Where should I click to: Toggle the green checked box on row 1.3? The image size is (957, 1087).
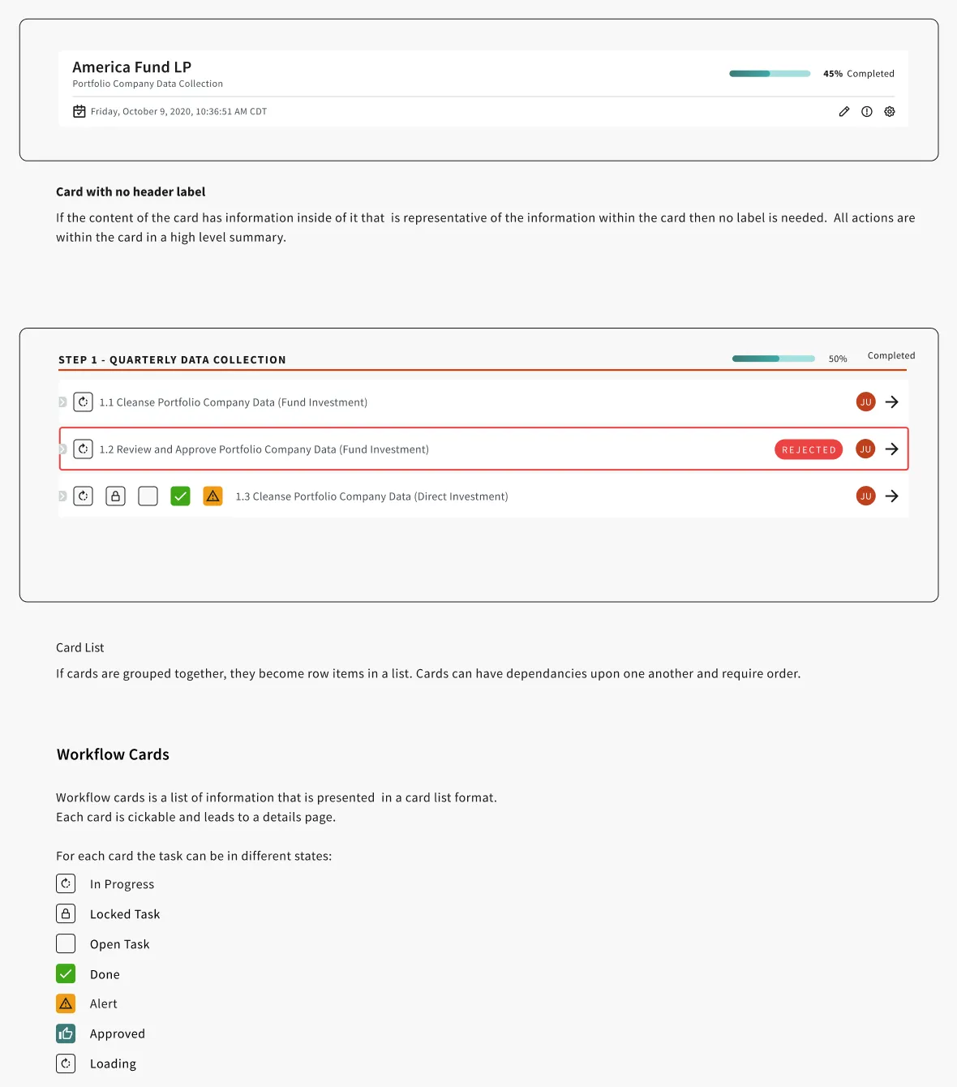181,496
